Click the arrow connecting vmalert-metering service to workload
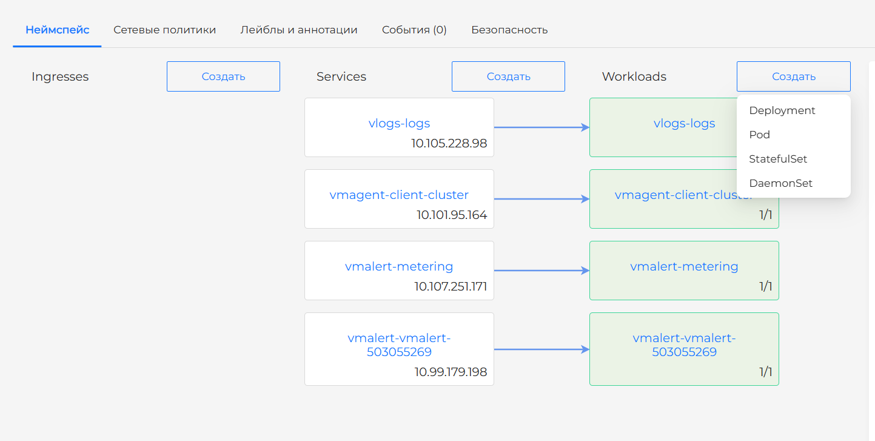Image resolution: width=875 pixels, height=441 pixels. [541, 271]
